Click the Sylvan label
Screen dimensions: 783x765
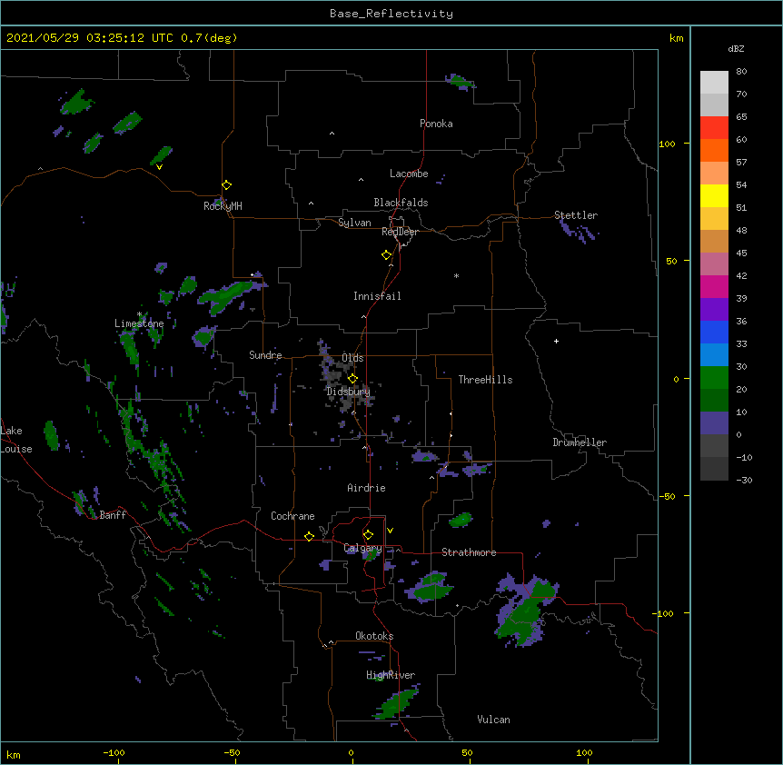tap(354, 223)
